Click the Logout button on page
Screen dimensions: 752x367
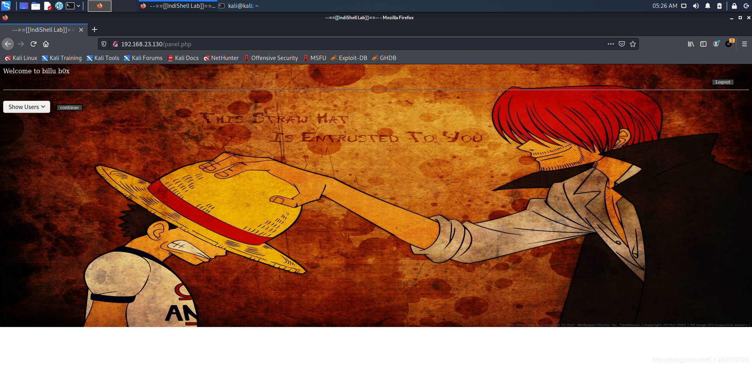click(723, 82)
